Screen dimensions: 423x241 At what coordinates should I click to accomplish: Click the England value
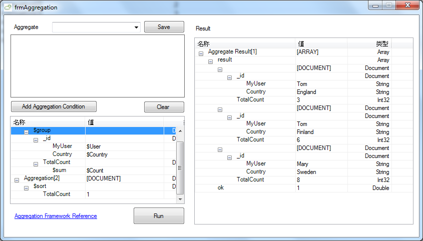click(306, 92)
